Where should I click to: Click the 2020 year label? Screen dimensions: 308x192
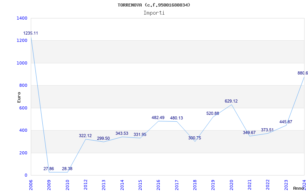231,185
